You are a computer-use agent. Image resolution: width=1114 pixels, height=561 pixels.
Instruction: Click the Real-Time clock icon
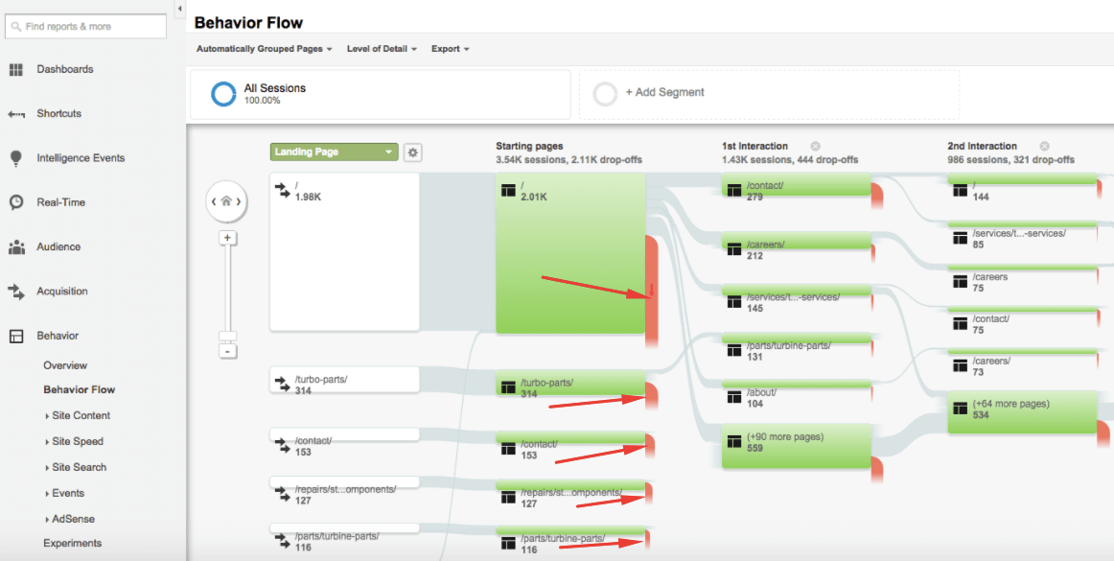click(16, 202)
